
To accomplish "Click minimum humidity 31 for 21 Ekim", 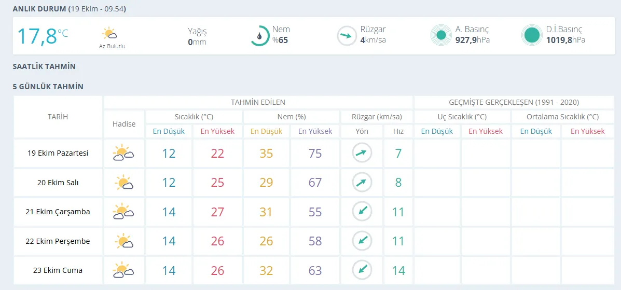I will pyautogui.click(x=267, y=212).
